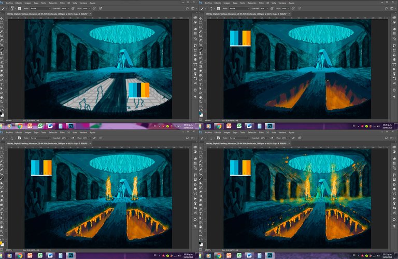
Task: Open the Archivo menu in top-left window
Action: point(9,3)
